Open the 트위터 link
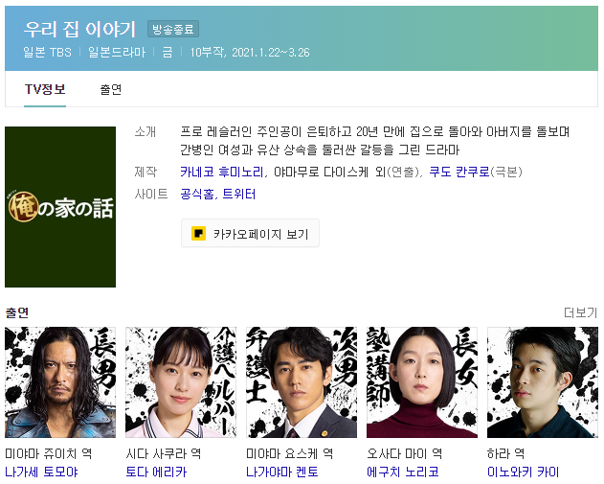604x484 pixels. 239,194
